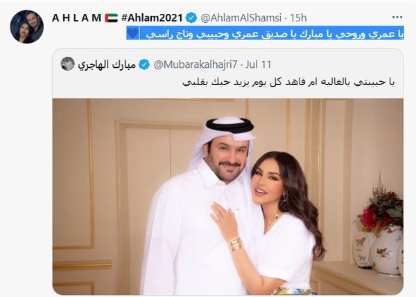
Task: Open the @AhlamAlShamsi handle link
Action: [241, 18]
